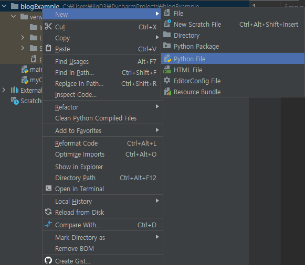Select New in the context menu
The height and width of the screenshot is (265, 305).
(102, 14)
